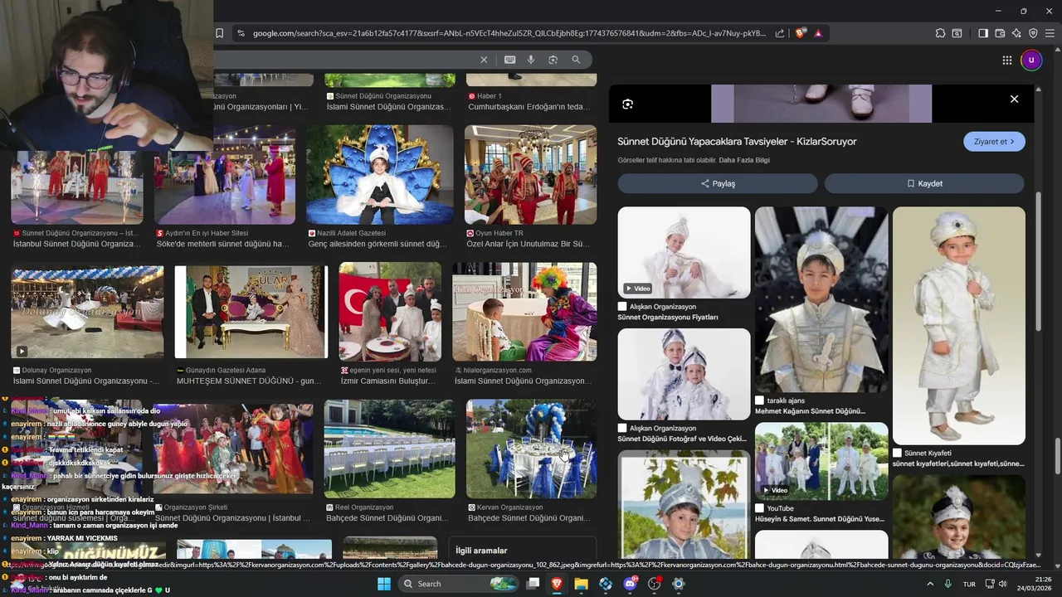This screenshot has width=1062, height=597.
Task: Open the Aydın'ın En iyi Haber Sitesi image result
Action: (x=225, y=175)
